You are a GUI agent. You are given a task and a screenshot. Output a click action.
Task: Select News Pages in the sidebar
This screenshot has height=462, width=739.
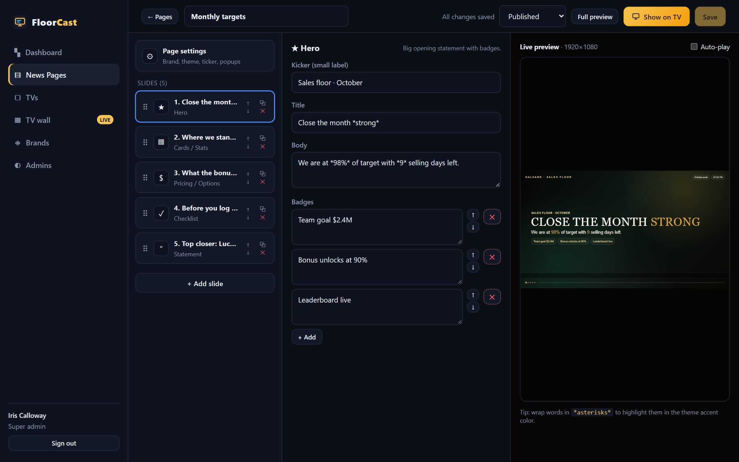pyautogui.click(x=64, y=75)
